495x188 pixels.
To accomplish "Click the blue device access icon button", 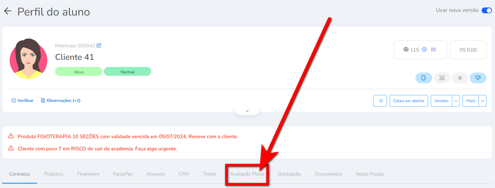I will pyautogui.click(x=424, y=78).
